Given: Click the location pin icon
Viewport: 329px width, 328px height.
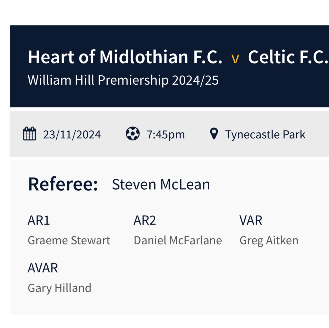Looking at the screenshot, I should (x=214, y=134).
